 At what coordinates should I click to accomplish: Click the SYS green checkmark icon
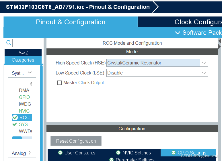pos(15,124)
